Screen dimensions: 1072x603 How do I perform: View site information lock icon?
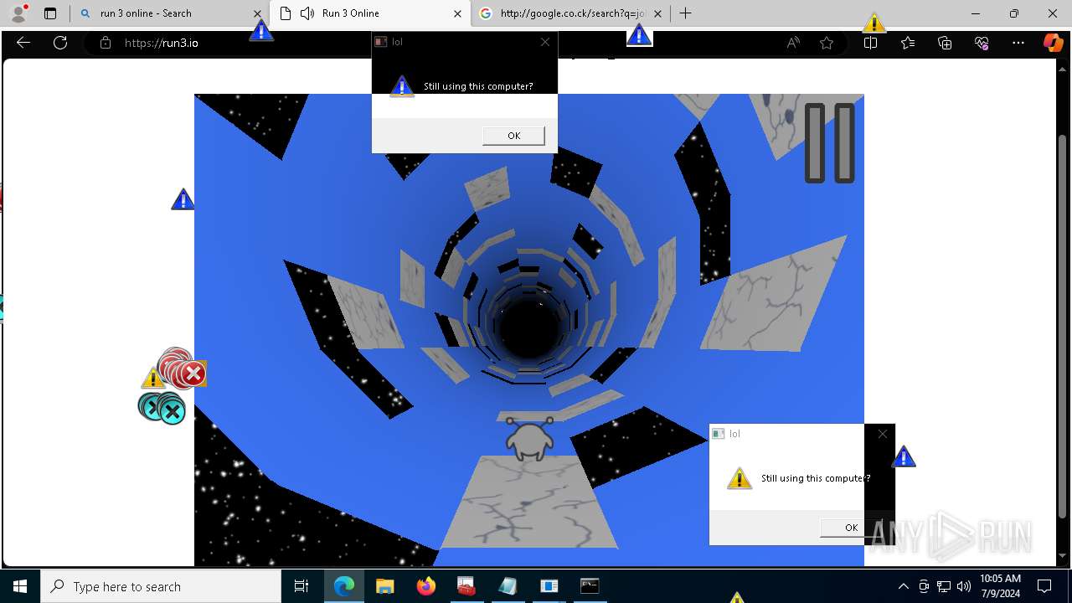point(106,43)
